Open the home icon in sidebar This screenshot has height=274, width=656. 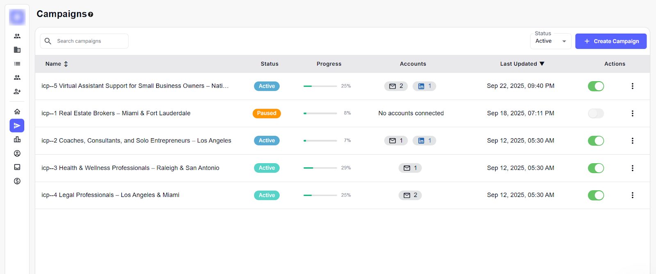coord(17,112)
